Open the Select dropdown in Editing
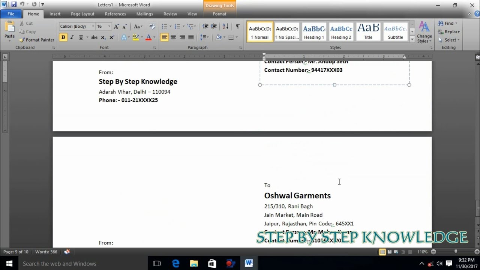This screenshot has width=480, height=270. [x=449, y=40]
